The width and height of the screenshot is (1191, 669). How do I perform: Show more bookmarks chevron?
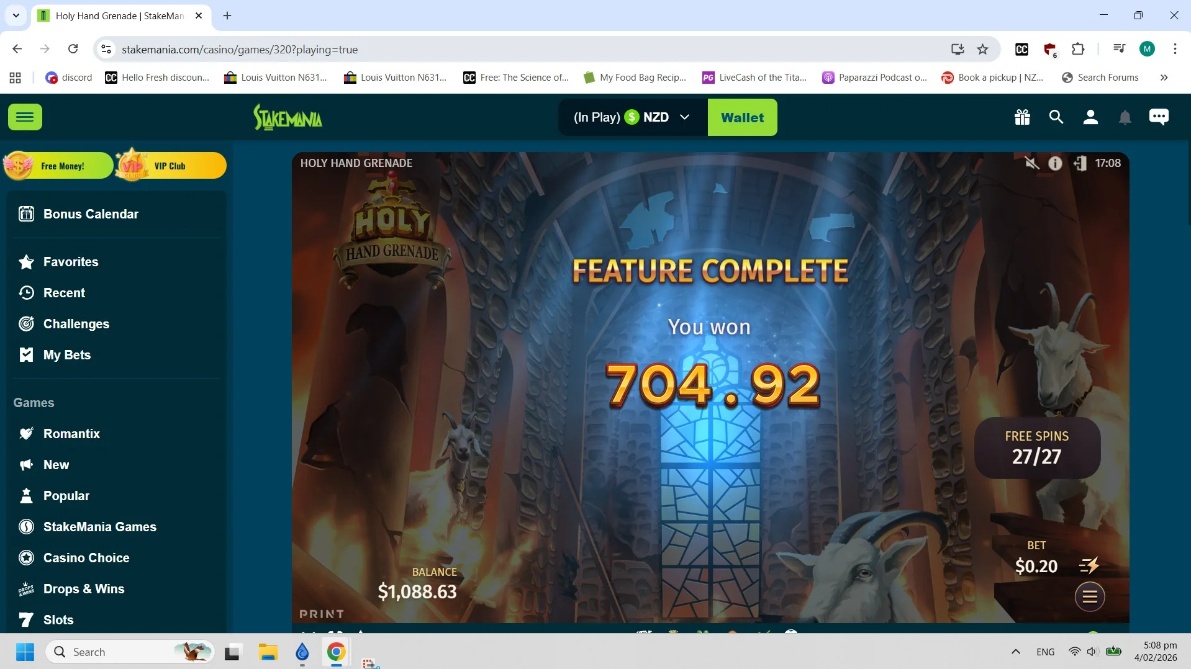tap(1164, 78)
